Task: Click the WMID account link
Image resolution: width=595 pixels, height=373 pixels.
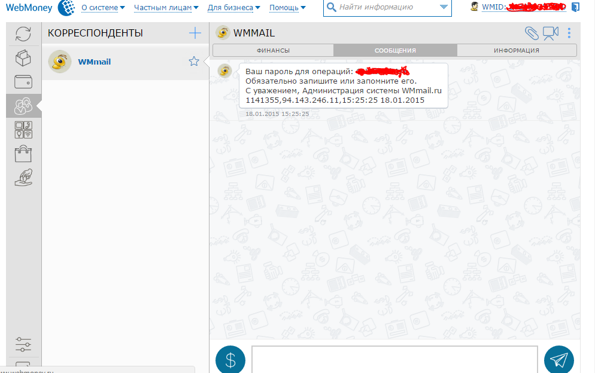Action: click(524, 7)
